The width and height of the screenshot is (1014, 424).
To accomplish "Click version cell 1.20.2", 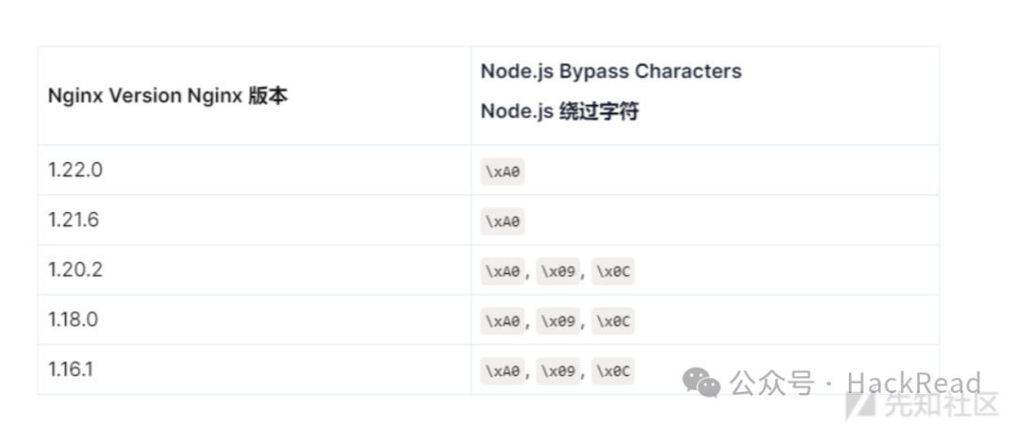I will (x=75, y=269).
